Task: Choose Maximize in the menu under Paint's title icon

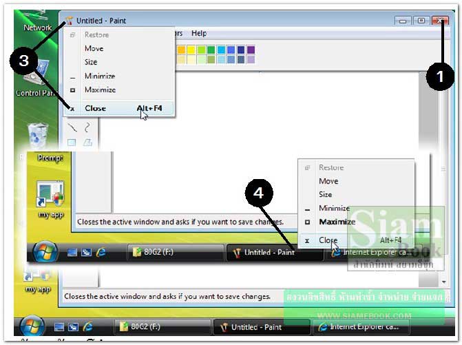Action: (118, 90)
